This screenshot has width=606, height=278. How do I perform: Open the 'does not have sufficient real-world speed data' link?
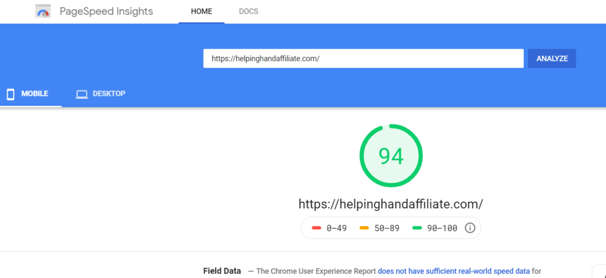tap(453, 271)
